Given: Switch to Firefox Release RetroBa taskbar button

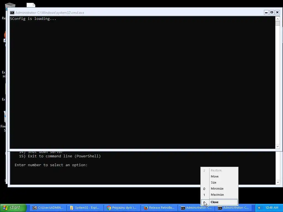Looking at the screenshot, I should point(159,208).
